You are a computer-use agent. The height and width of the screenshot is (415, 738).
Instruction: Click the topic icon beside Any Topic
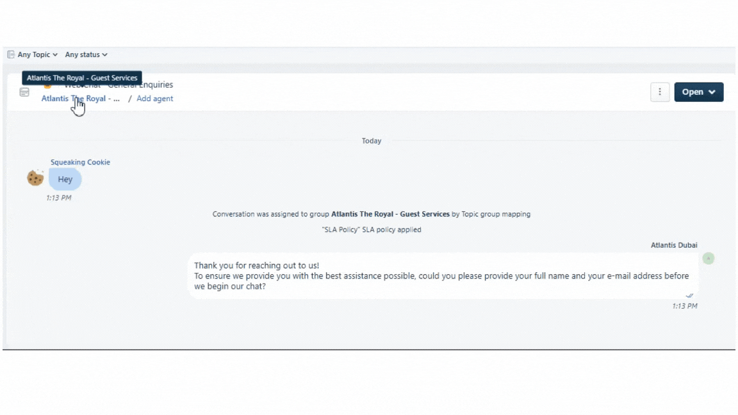coord(11,54)
